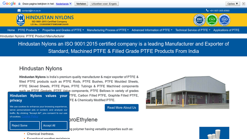Click the contact@h-n.co.in email address
This screenshot has width=247, height=139.
click(x=31, y=11)
